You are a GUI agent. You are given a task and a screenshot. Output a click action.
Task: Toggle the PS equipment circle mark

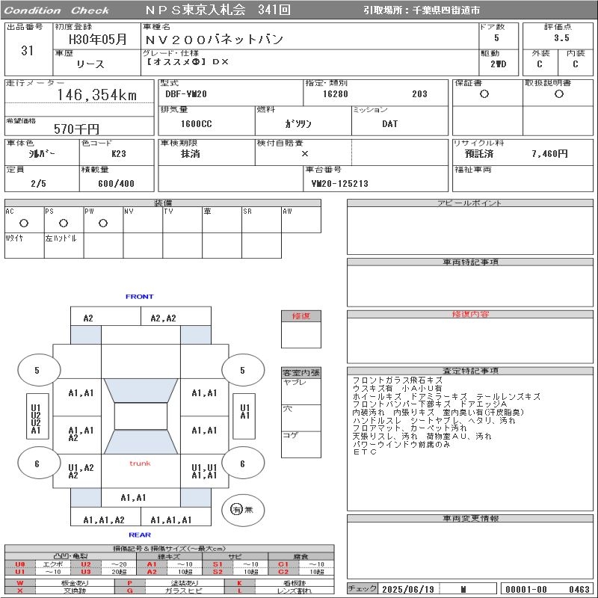[64, 223]
